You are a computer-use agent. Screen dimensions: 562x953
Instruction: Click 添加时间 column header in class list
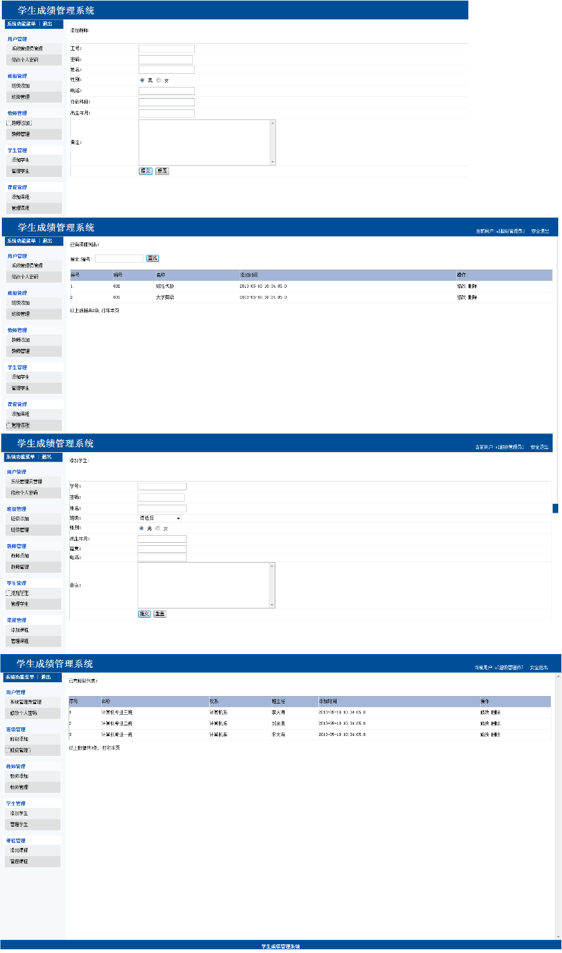[x=328, y=702]
